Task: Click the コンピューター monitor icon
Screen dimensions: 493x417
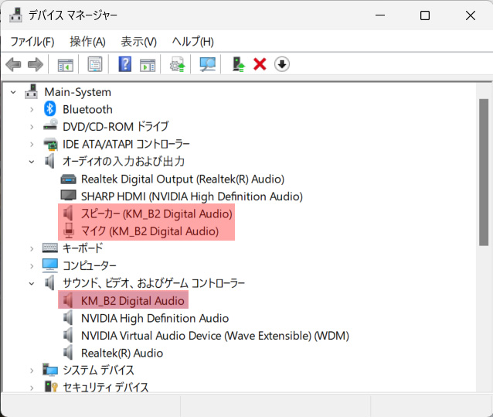Action: [x=50, y=265]
